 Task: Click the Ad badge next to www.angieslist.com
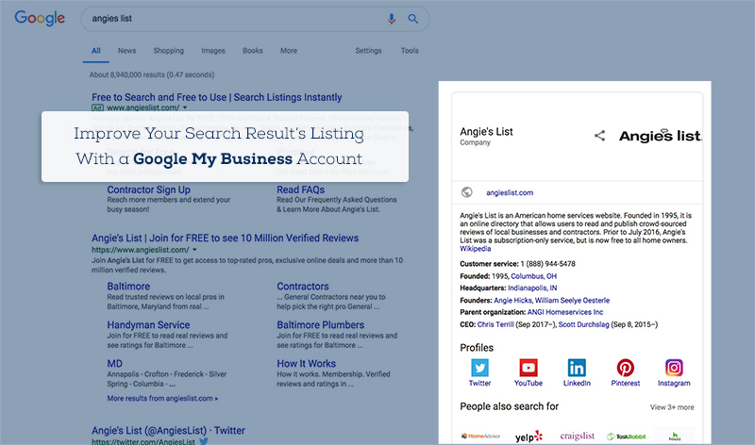click(97, 107)
